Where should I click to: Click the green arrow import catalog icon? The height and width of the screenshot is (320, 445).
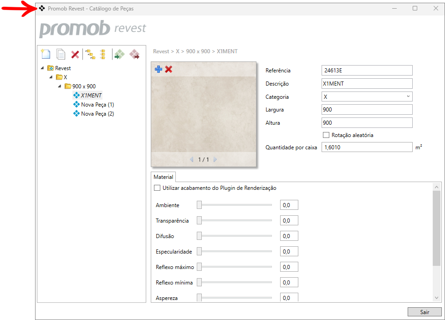(119, 55)
